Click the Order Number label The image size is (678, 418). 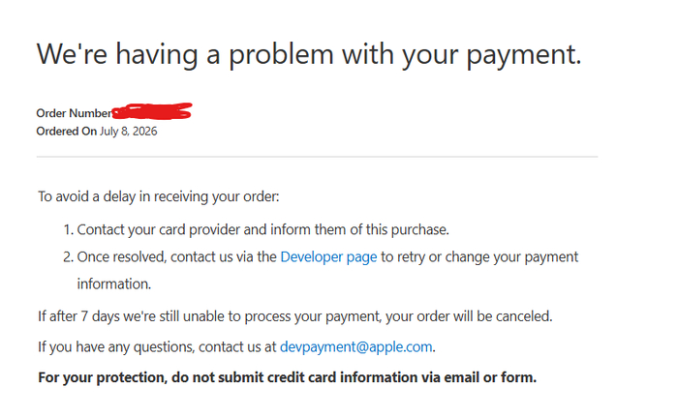coord(74,113)
